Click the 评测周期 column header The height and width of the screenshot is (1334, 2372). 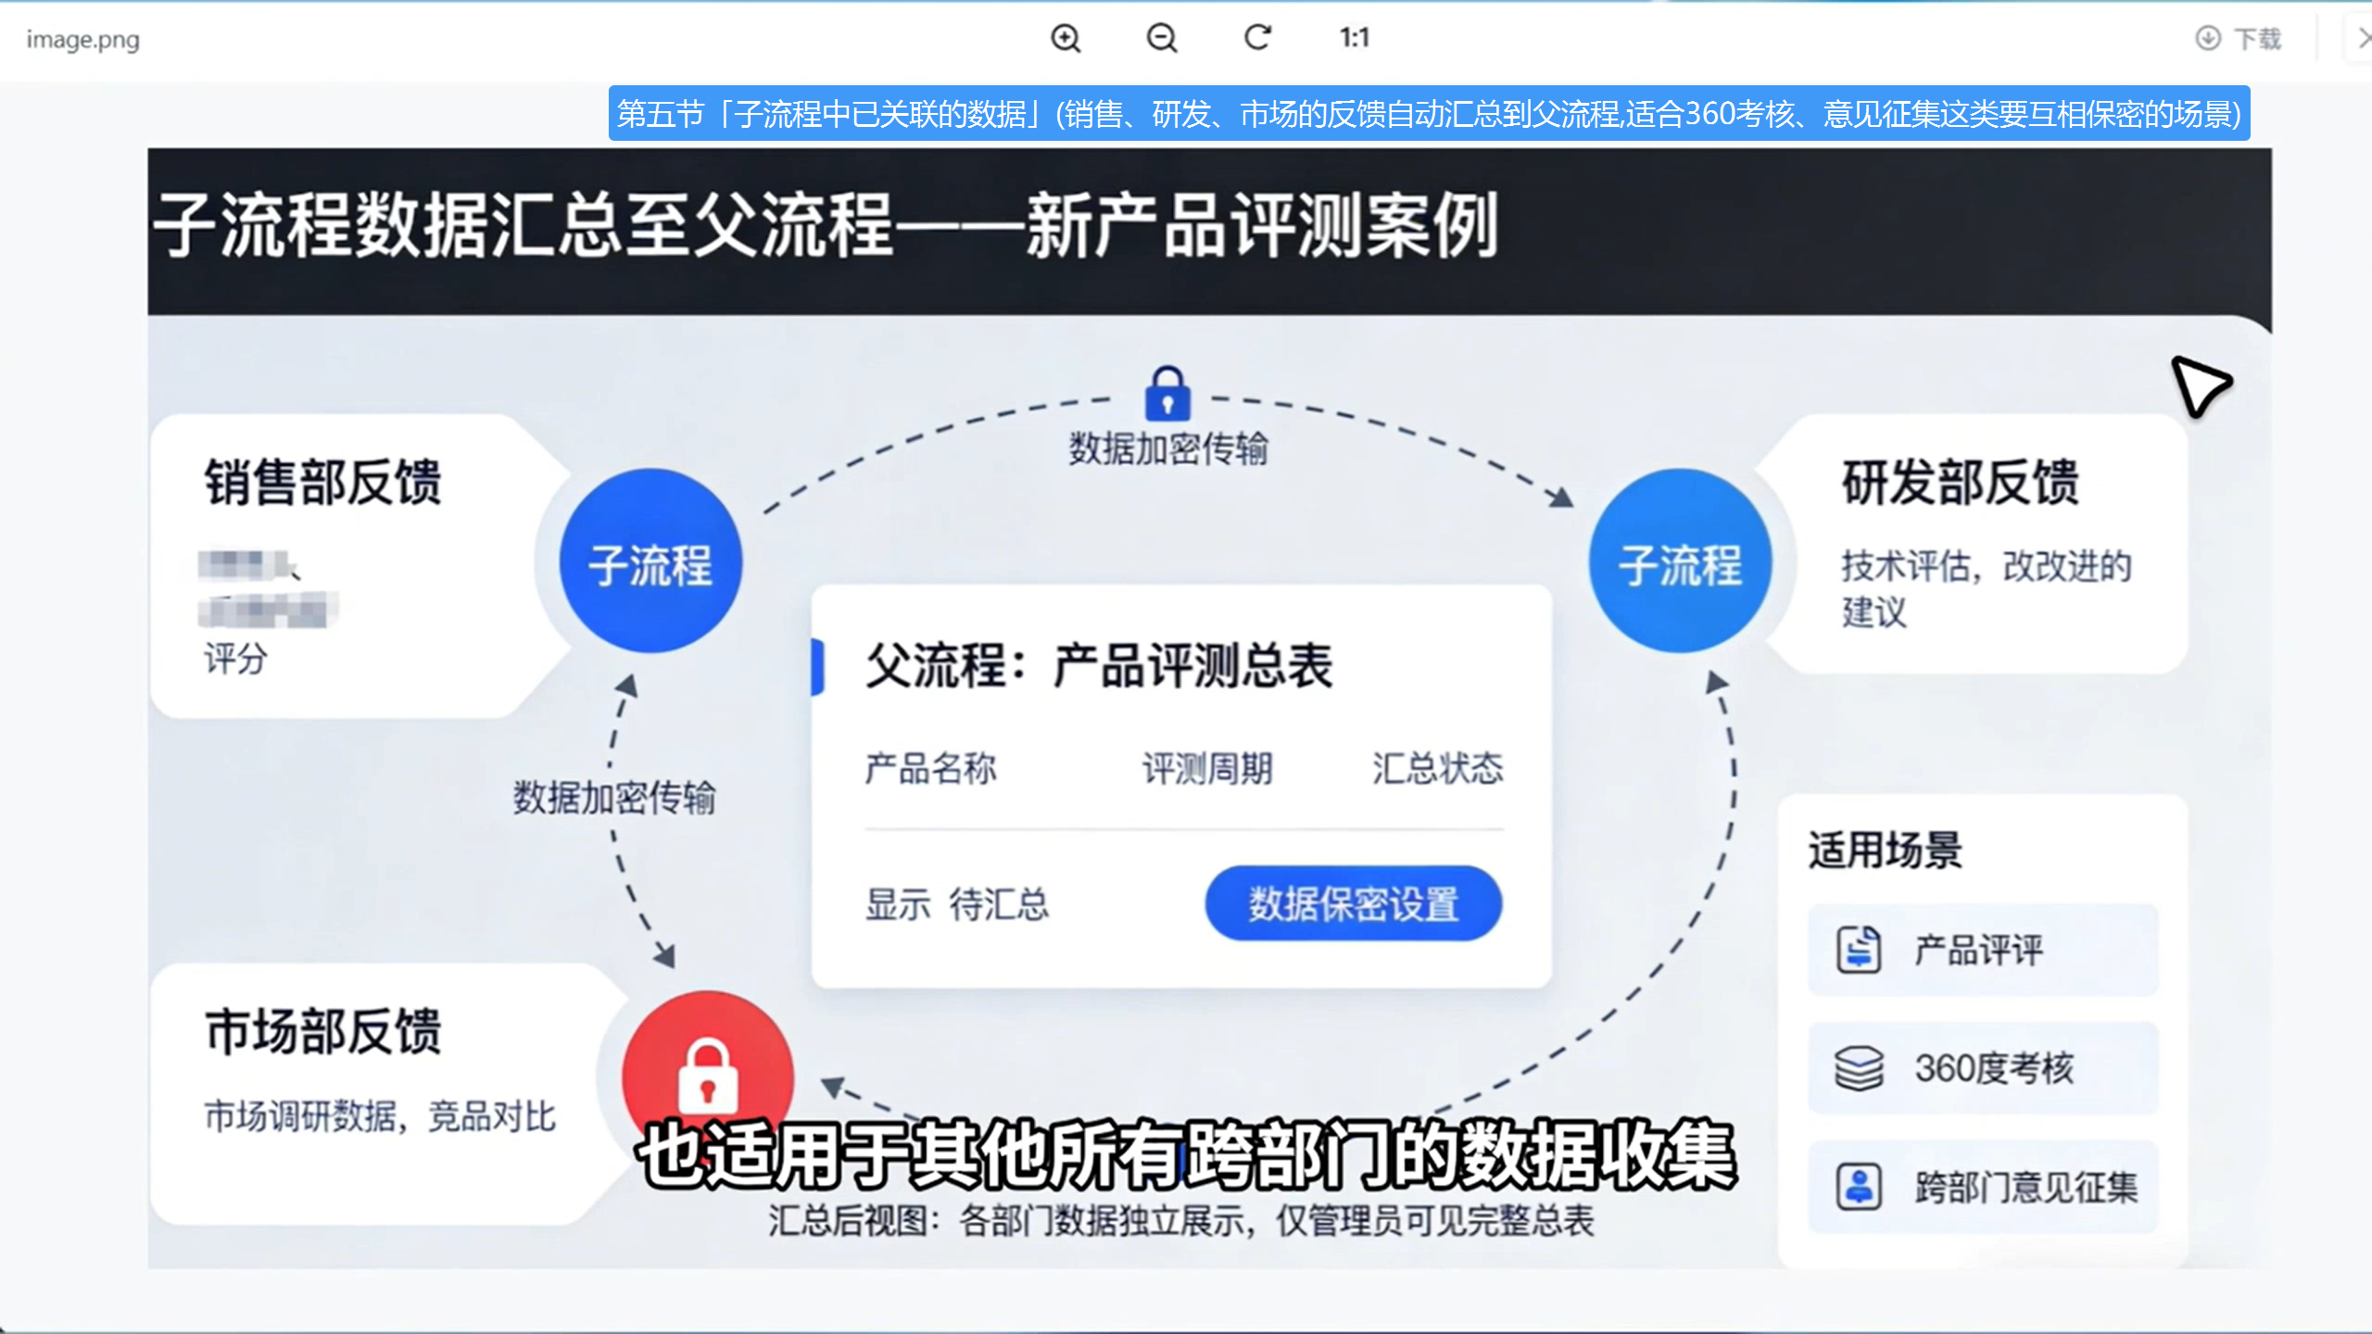click(1207, 769)
